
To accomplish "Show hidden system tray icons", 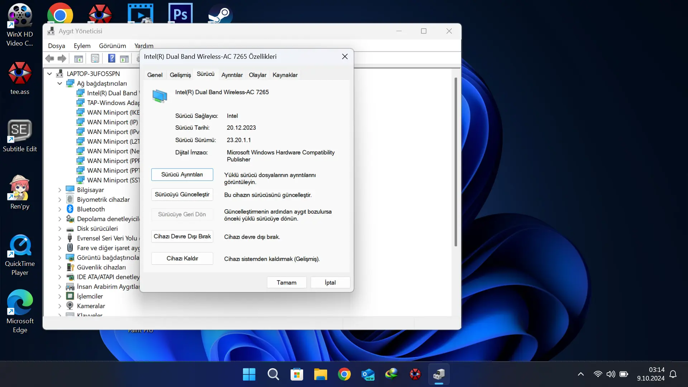I will pos(581,374).
